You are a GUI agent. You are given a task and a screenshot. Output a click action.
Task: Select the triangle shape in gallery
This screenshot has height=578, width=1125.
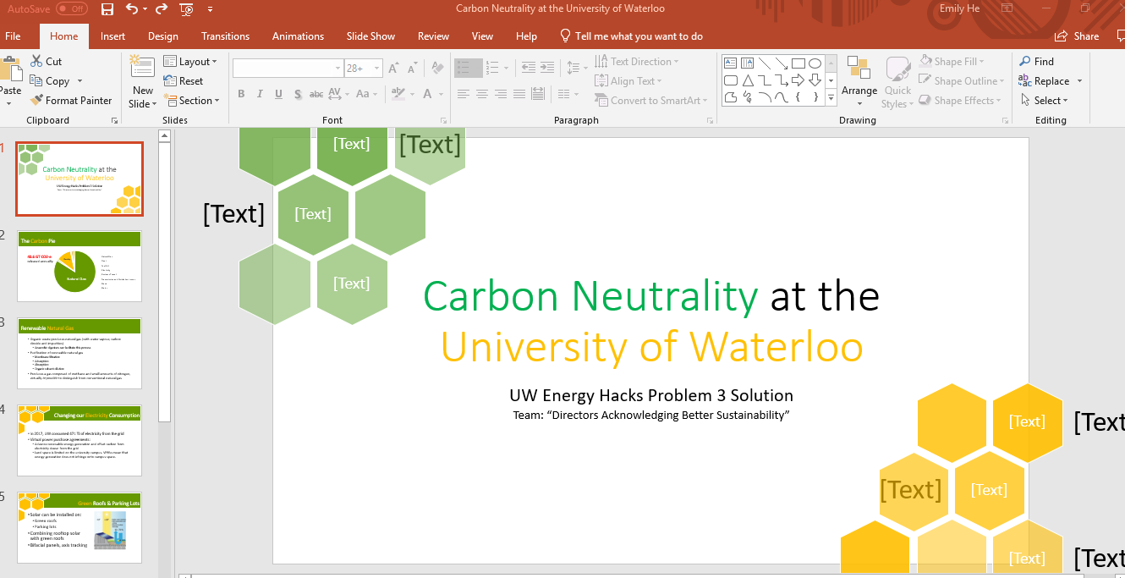click(x=747, y=80)
